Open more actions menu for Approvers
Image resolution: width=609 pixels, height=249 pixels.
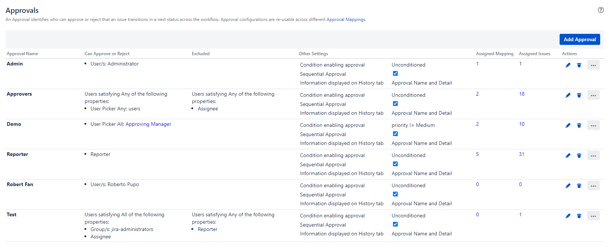[x=593, y=95]
